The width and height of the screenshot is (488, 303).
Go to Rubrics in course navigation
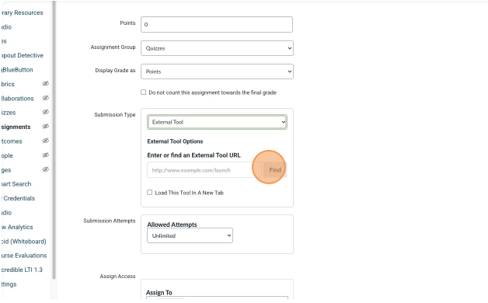pyautogui.click(x=7, y=84)
